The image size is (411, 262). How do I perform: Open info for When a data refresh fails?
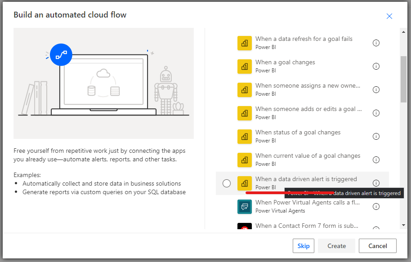pos(376,43)
